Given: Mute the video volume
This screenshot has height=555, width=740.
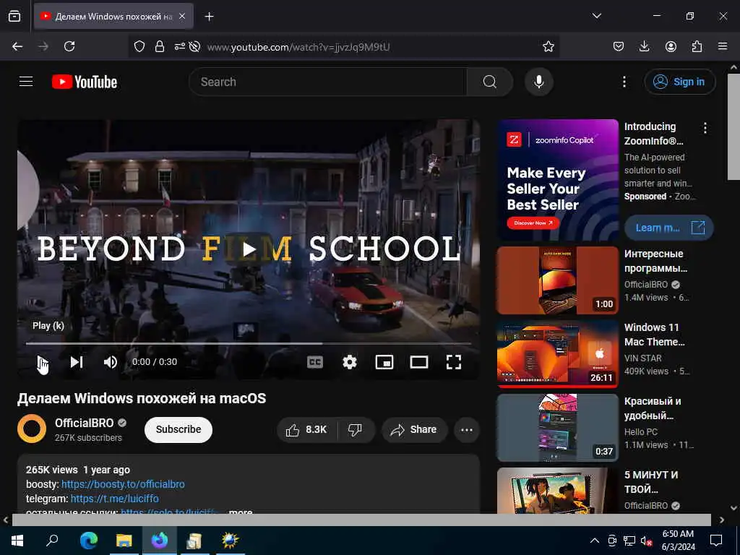Looking at the screenshot, I should tap(111, 362).
